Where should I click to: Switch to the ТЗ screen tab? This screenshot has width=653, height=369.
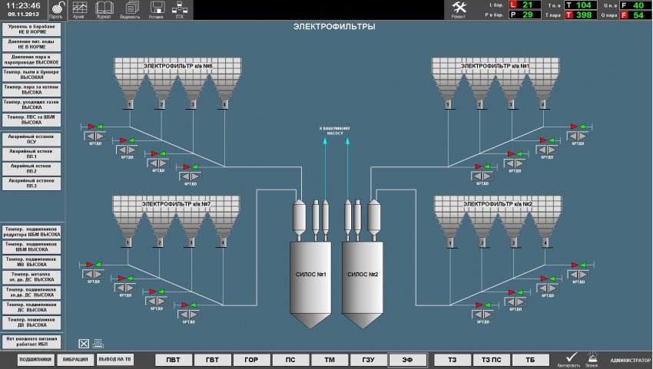(452, 360)
